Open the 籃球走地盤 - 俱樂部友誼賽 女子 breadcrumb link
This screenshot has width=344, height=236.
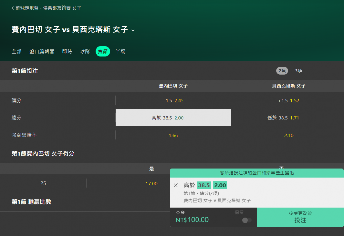48,8
